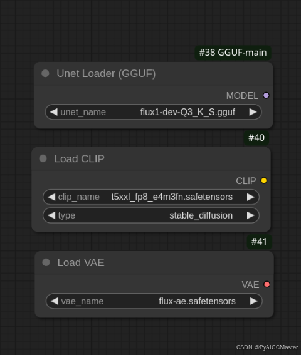This screenshot has height=355, width=301.
Task: Open the stable_diffusion type dropdown
Action: click(x=151, y=215)
